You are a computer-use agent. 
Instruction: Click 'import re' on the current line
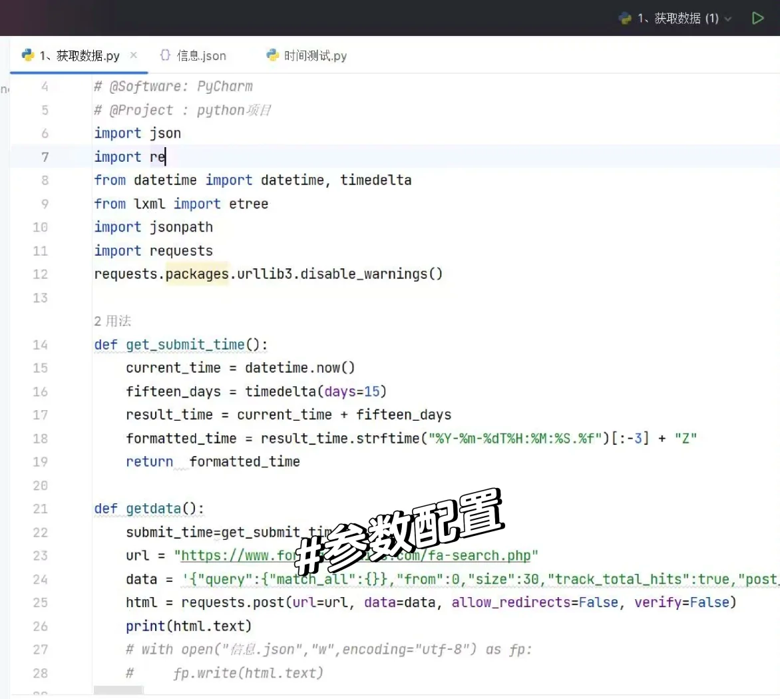pyautogui.click(x=130, y=157)
